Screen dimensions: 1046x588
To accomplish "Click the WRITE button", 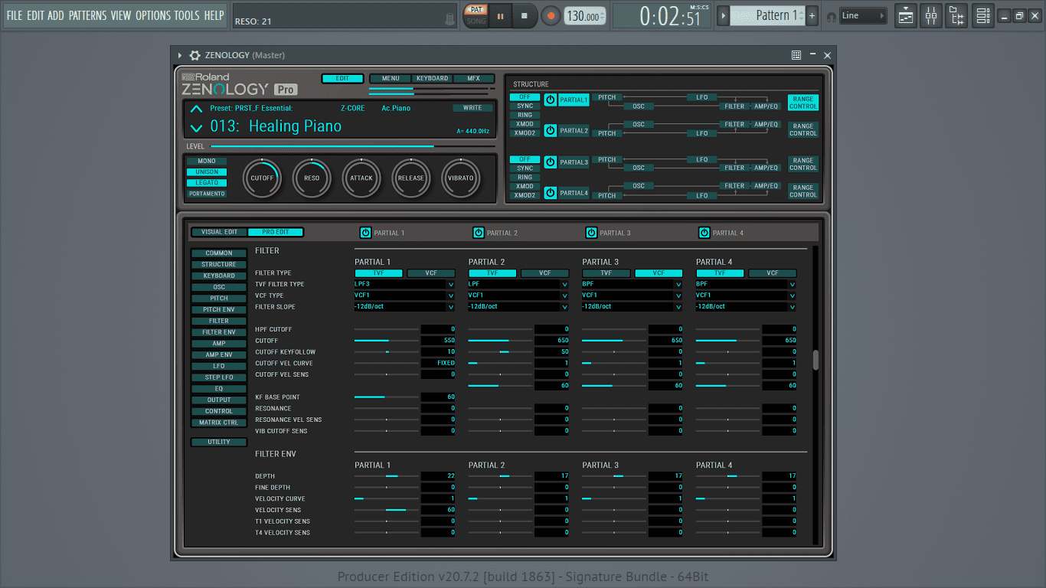I will (x=472, y=108).
